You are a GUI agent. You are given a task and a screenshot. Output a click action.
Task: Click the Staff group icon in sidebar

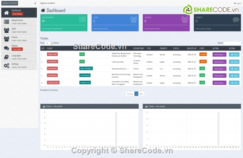pyautogui.click(x=6, y=30)
